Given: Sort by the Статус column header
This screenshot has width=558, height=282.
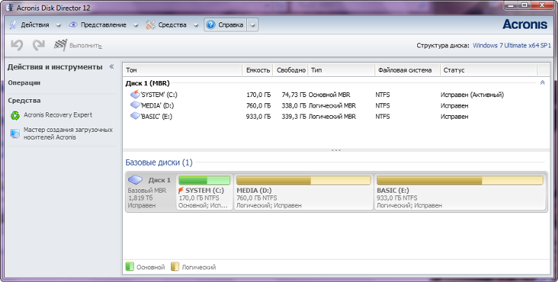Looking at the screenshot, I should (489, 70).
